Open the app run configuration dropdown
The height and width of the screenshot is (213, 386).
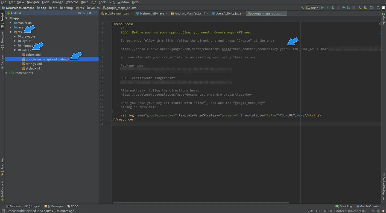pos(312,8)
